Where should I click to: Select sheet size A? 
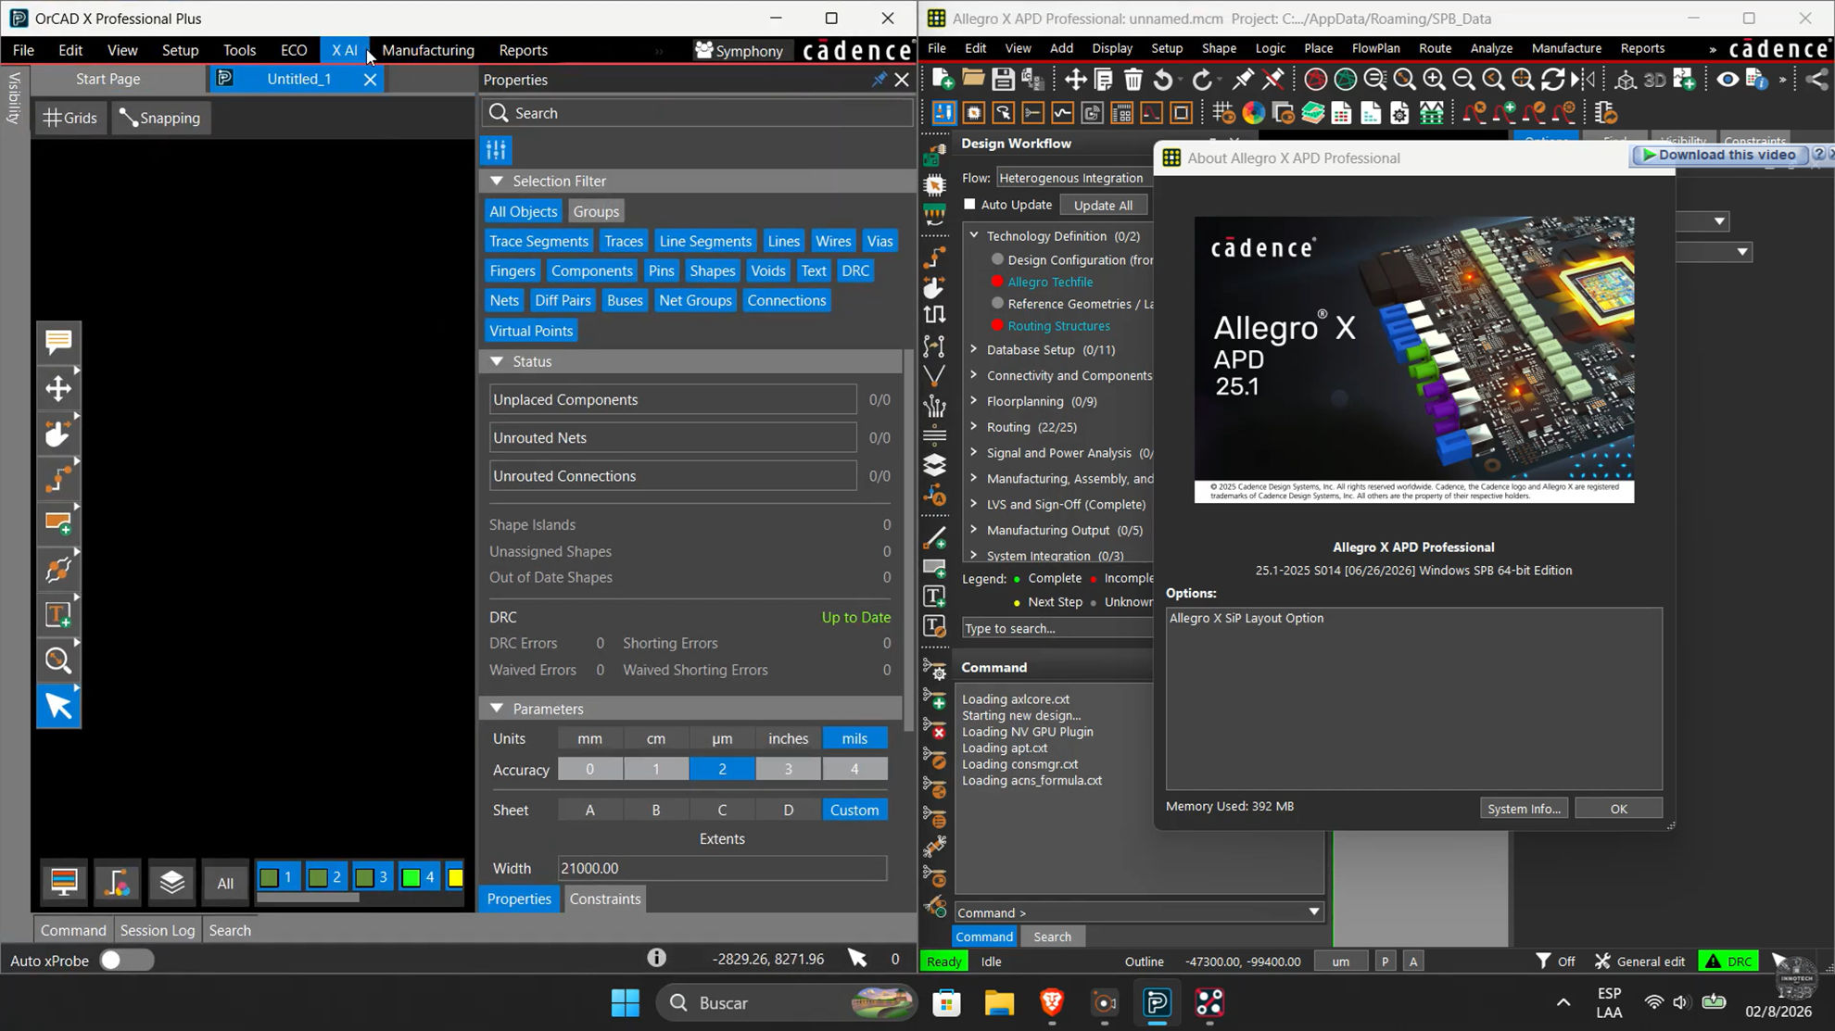589,810
